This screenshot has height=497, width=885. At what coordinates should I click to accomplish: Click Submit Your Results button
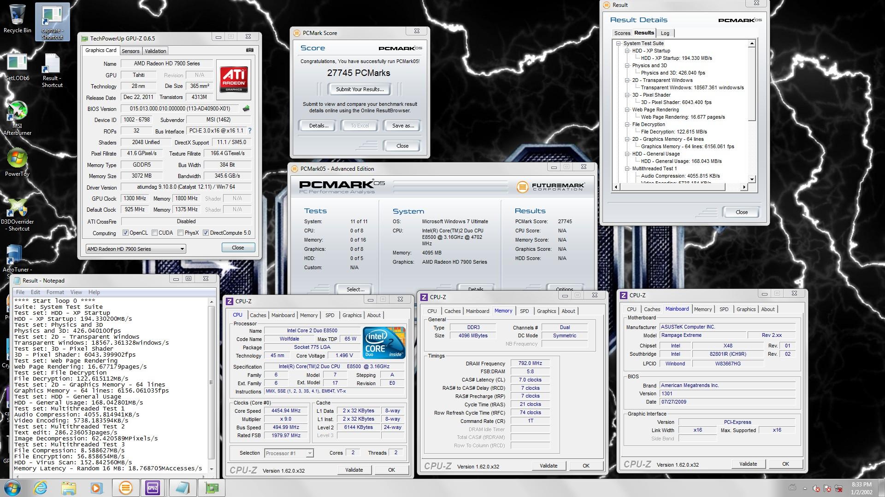pos(360,89)
